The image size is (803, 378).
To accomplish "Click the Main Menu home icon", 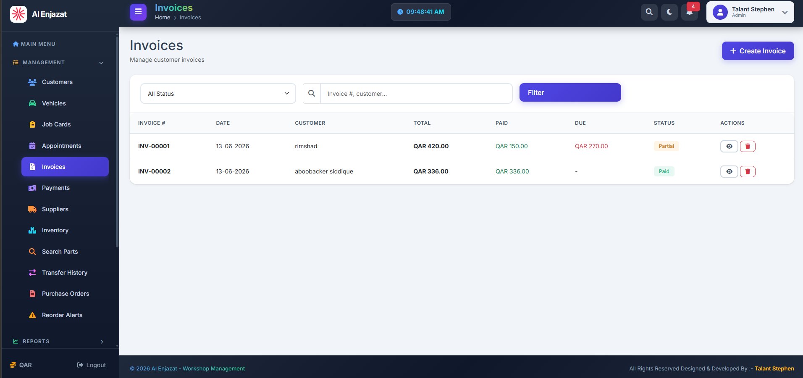I will coord(16,44).
